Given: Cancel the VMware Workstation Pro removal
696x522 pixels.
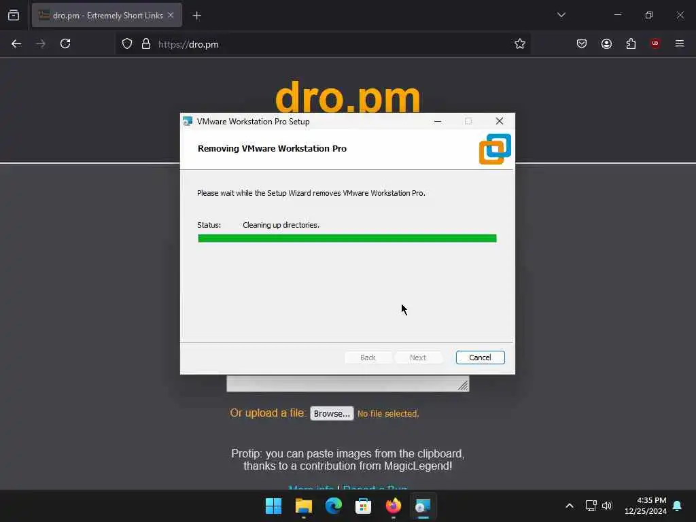Looking at the screenshot, I should [480, 358].
